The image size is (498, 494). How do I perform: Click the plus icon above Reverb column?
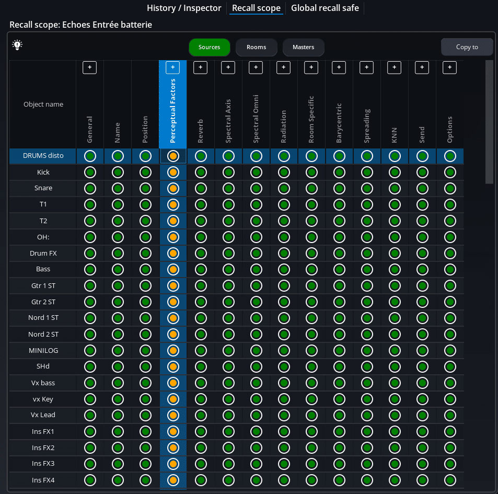(201, 67)
